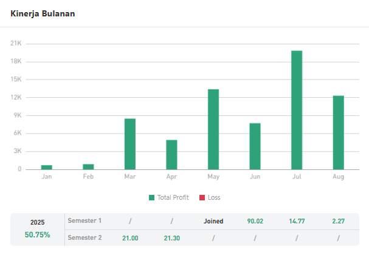Click the 2025 year label
The height and width of the screenshot is (255, 369).
(38, 222)
